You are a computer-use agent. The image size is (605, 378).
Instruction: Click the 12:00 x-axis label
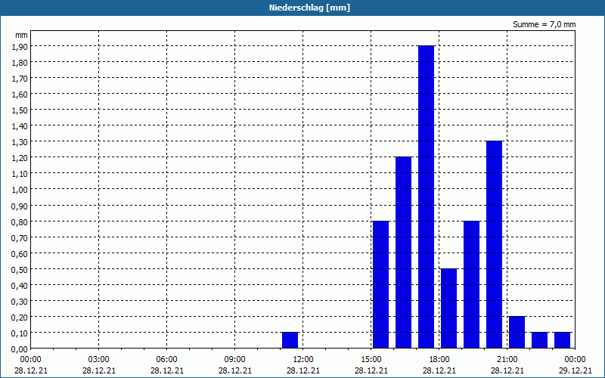[303, 360]
